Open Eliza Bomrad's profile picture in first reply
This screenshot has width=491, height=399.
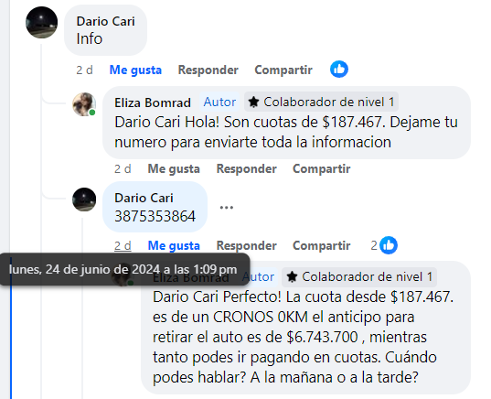pyautogui.click(x=84, y=104)
